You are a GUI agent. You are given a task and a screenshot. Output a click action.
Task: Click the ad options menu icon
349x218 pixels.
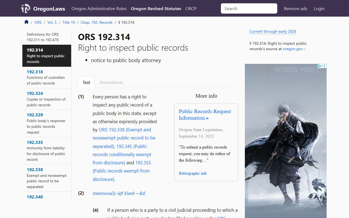click(x=324, y=66)
